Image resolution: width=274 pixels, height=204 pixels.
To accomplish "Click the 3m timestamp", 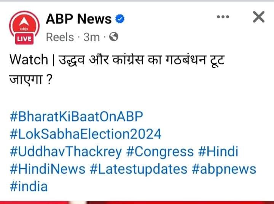I will click(x=91, y=37).
